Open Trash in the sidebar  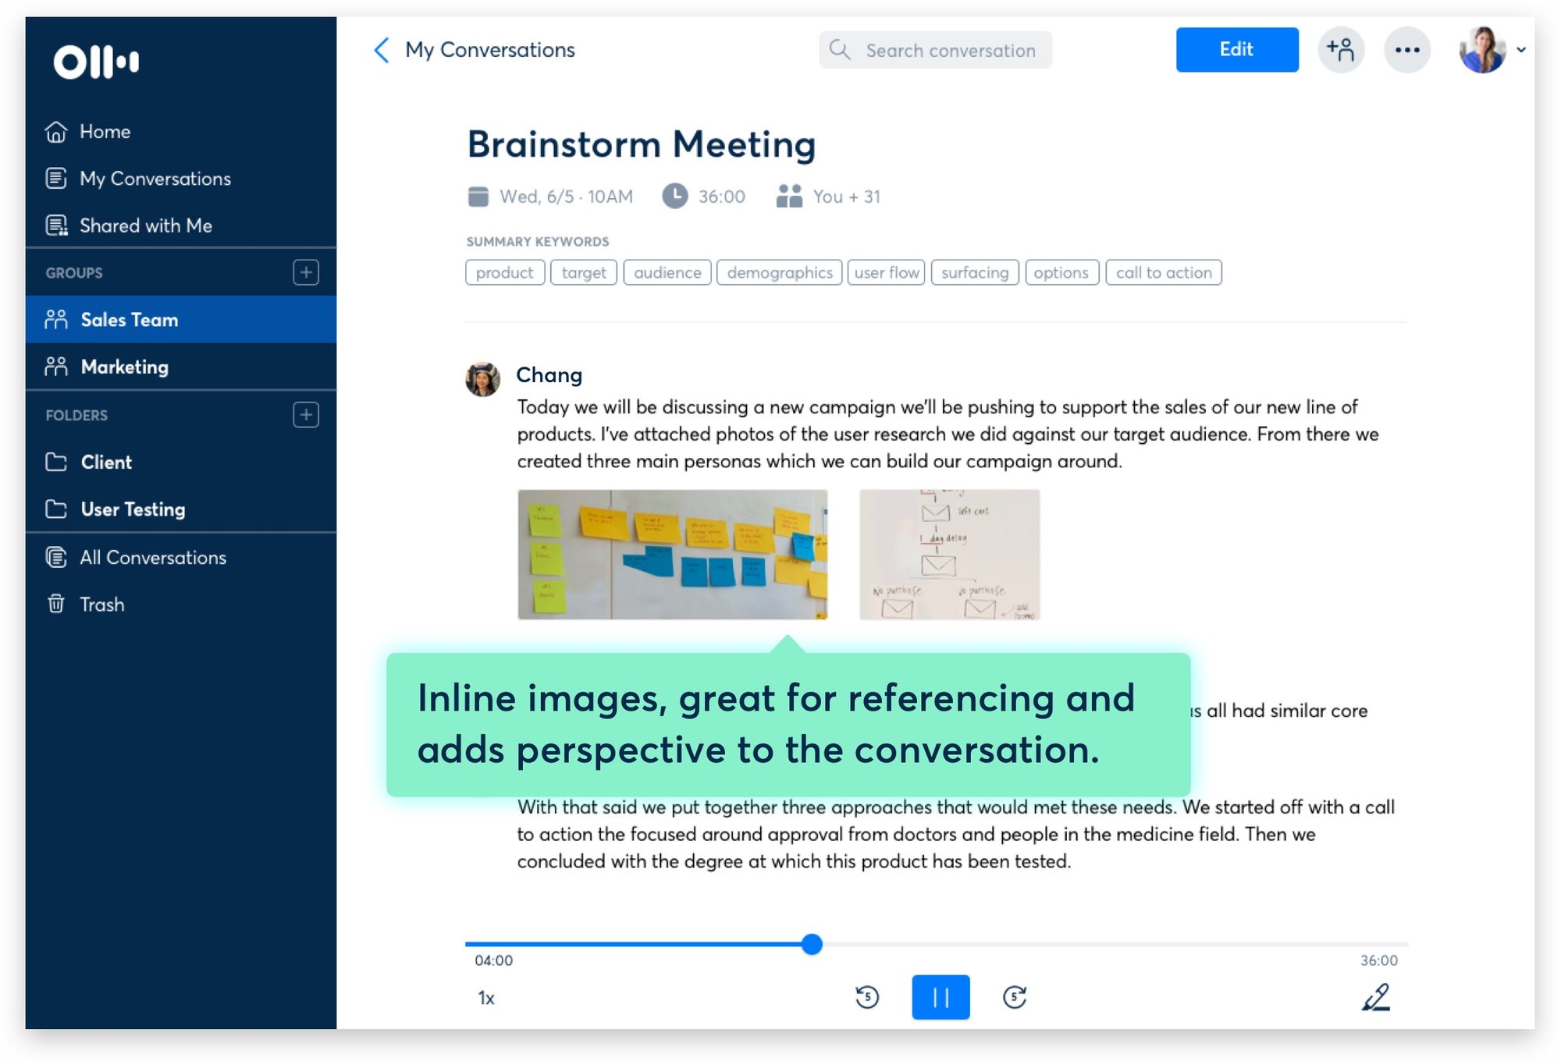(x=101, y=605)
